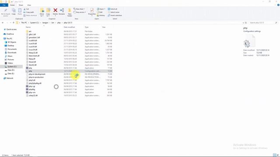Click the refresh button beside address bar
Screen dimensions: 280x157
point(246,23)
